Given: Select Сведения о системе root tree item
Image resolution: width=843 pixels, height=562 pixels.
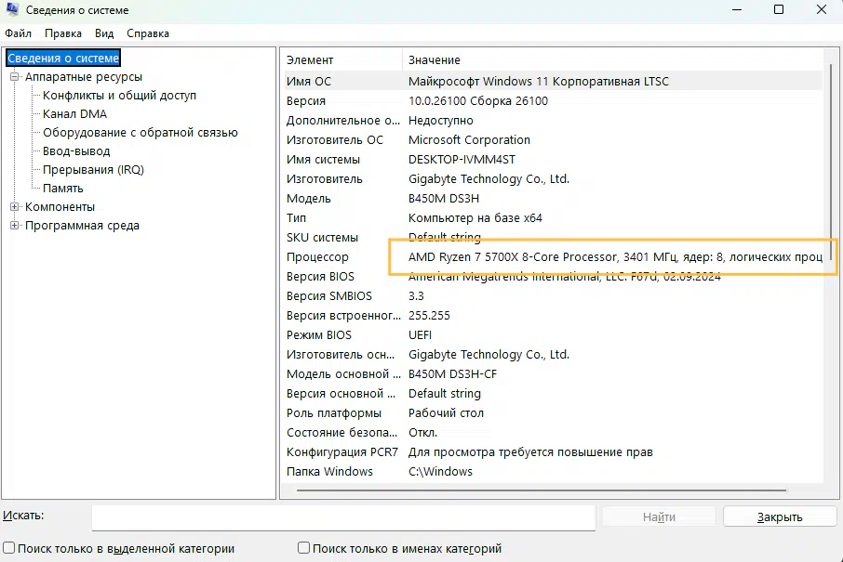Looking at the screenshot, I should (x=63, y=59).
